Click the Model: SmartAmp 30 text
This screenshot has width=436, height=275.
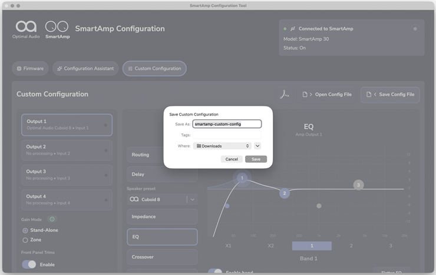(x=306, y=39)
